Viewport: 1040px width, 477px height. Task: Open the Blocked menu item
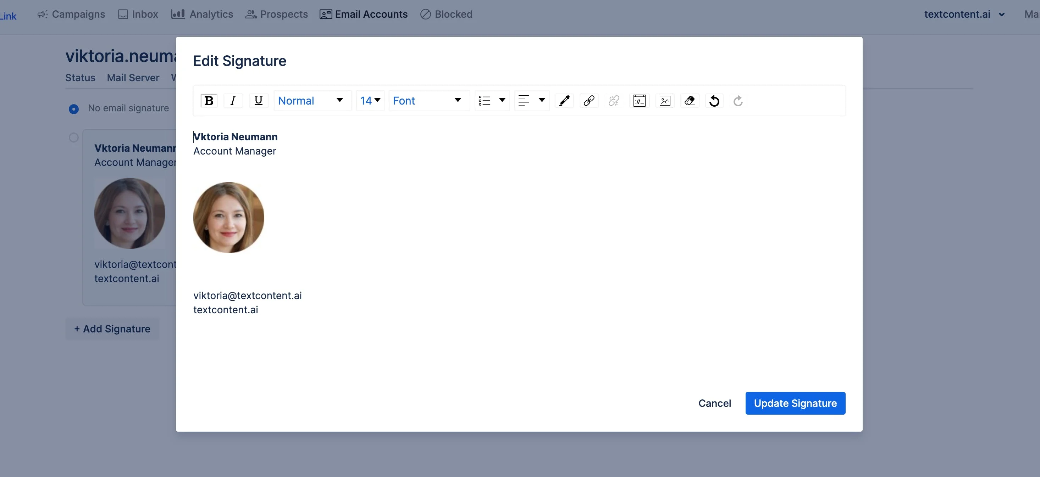coord(446,14)
